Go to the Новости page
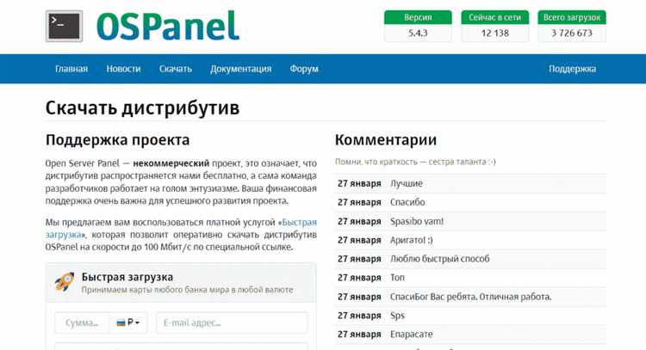The image size is (646, 350). pyautogui.click(x=123, y=69)
